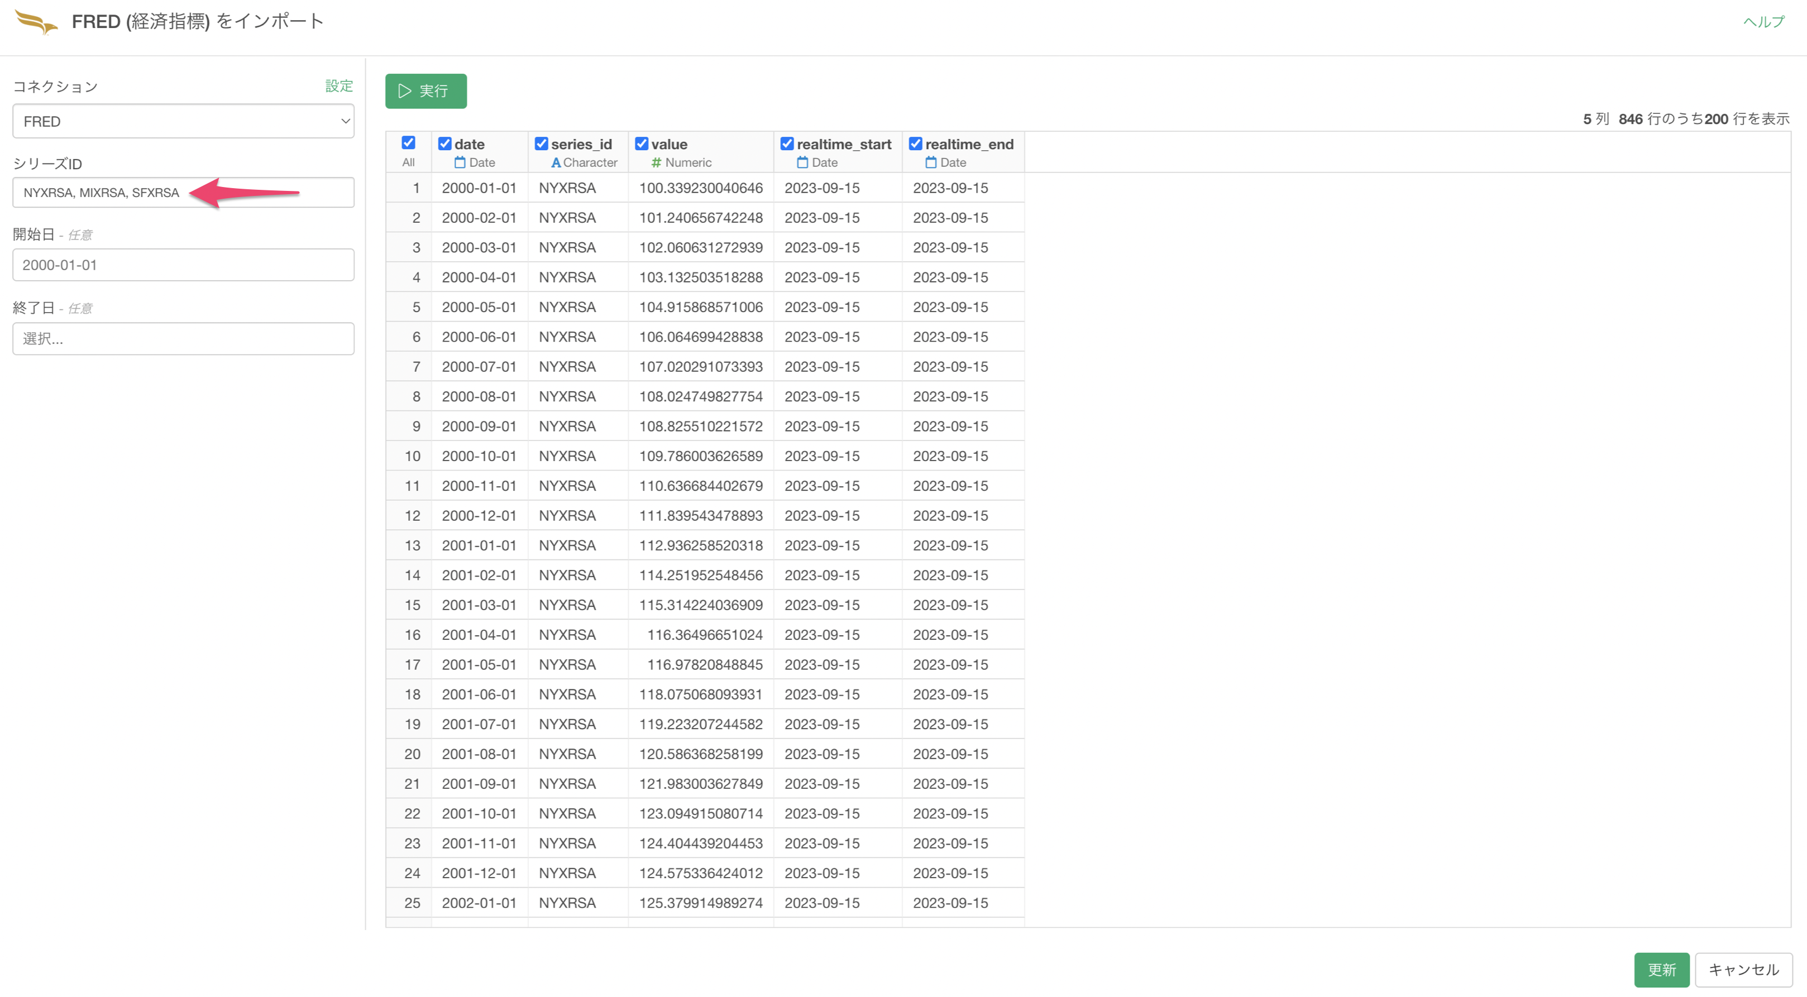
Task: Select date cell 2001-07-01
Action: (x=479, y=724)
